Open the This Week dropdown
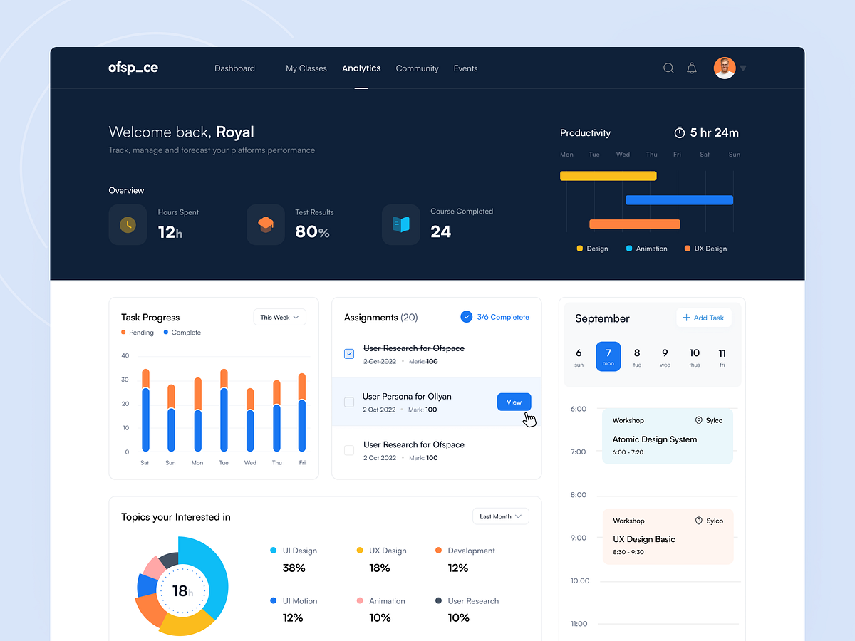 click(279, 317)
